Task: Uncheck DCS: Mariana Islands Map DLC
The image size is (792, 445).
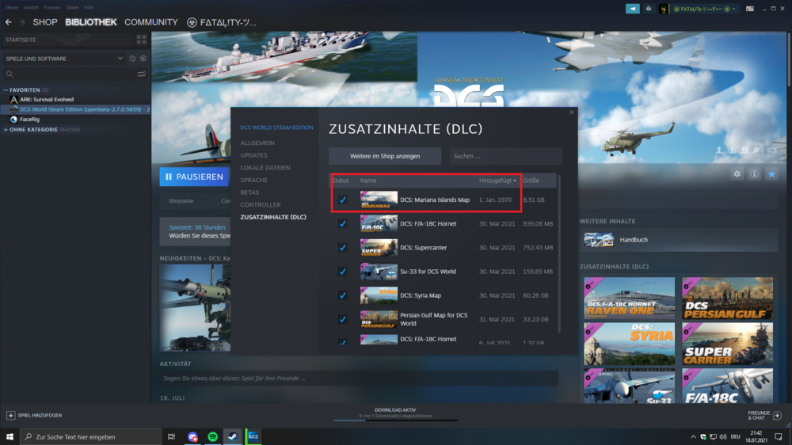Action: click(x=342, y=200)
